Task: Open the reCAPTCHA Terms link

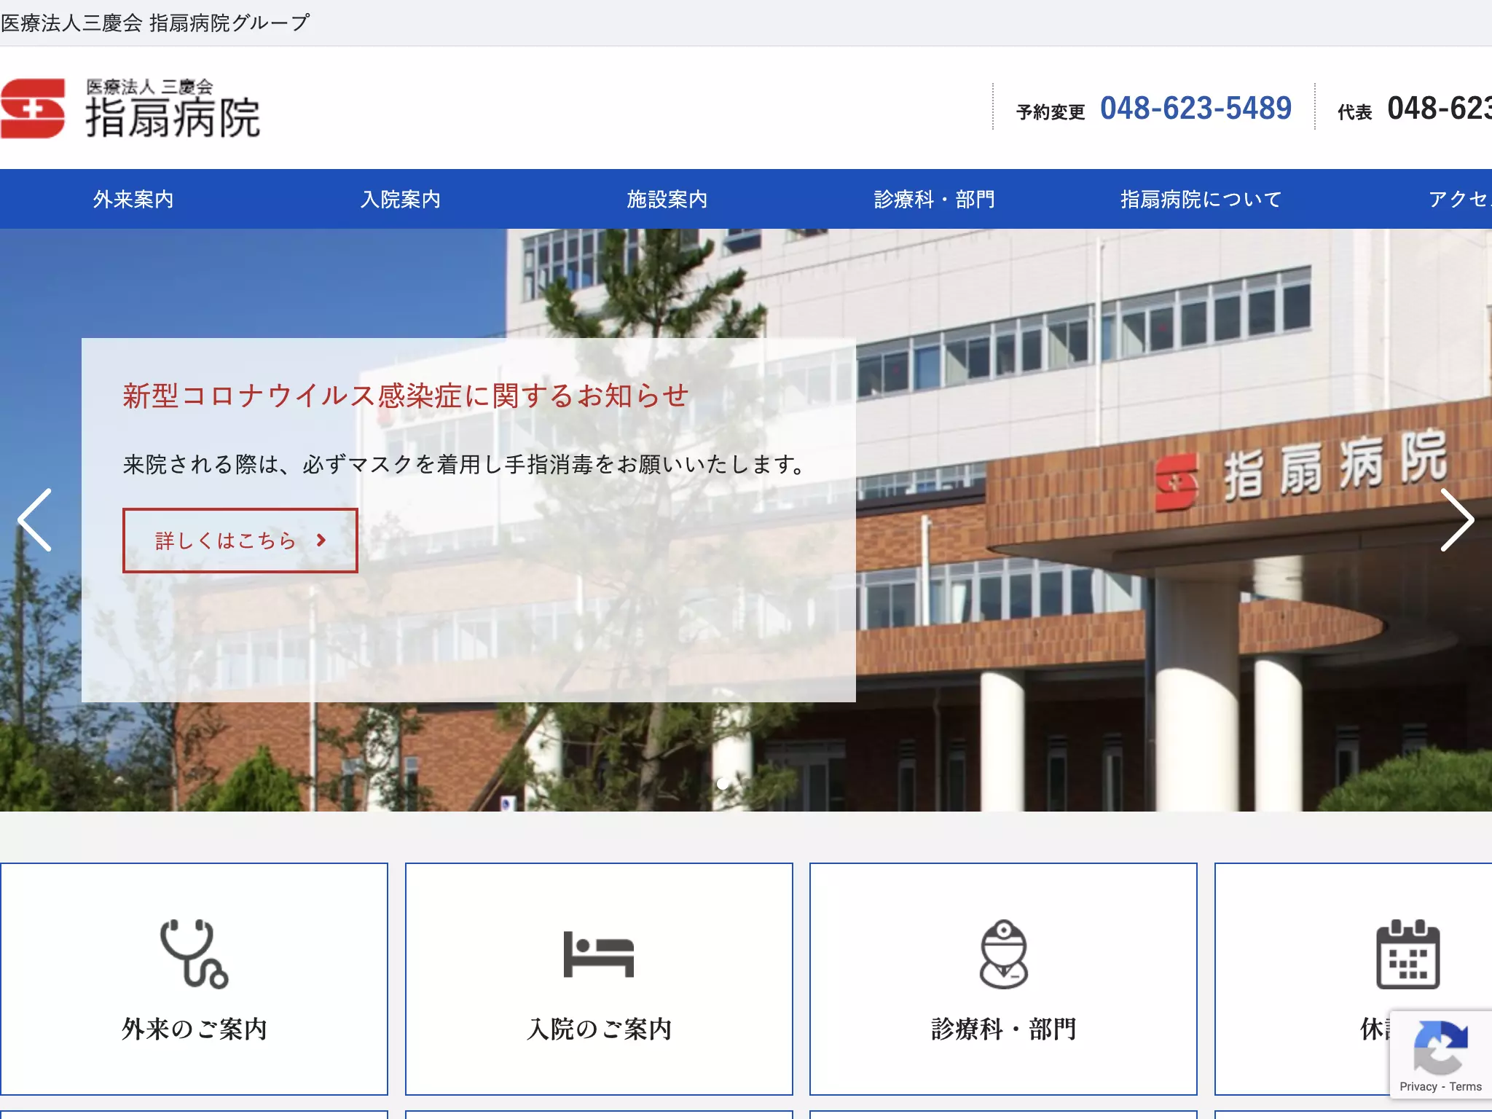Action: click(x=1465, y=1086)
